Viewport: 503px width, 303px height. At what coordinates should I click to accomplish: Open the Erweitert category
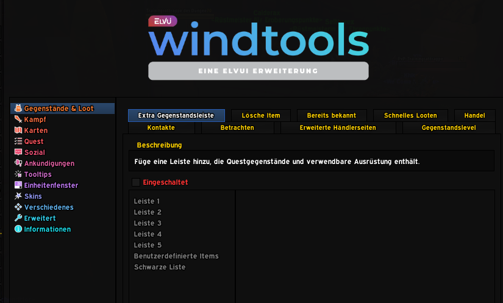point(40,218)
